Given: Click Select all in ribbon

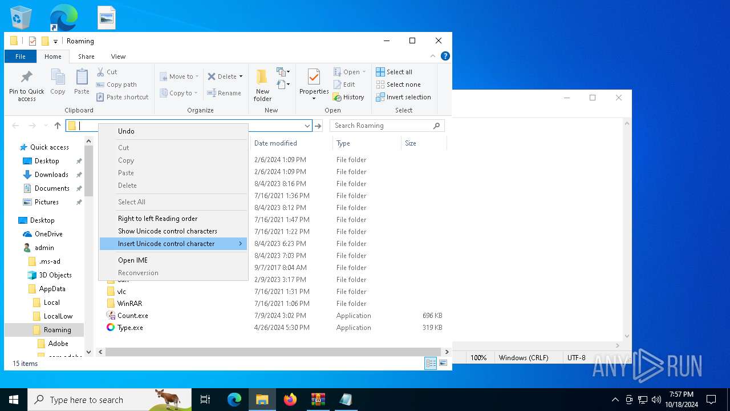Looking at the screenshot, I should 394,72.
